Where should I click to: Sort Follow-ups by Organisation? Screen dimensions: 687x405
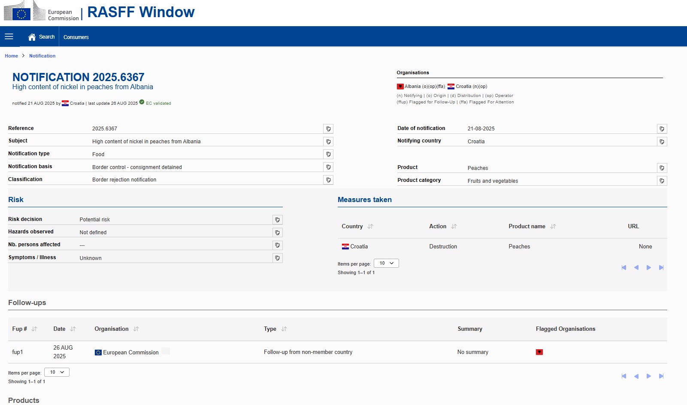[136, 329]
